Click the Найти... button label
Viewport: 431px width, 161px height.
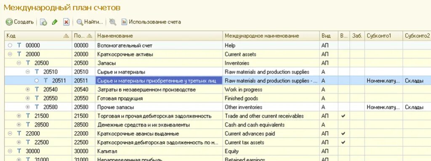(x=93, y=22)
